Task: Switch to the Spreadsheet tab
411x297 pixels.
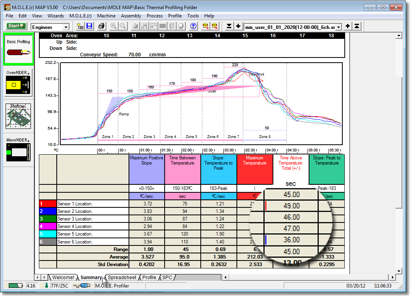Action: pos(122,277)
